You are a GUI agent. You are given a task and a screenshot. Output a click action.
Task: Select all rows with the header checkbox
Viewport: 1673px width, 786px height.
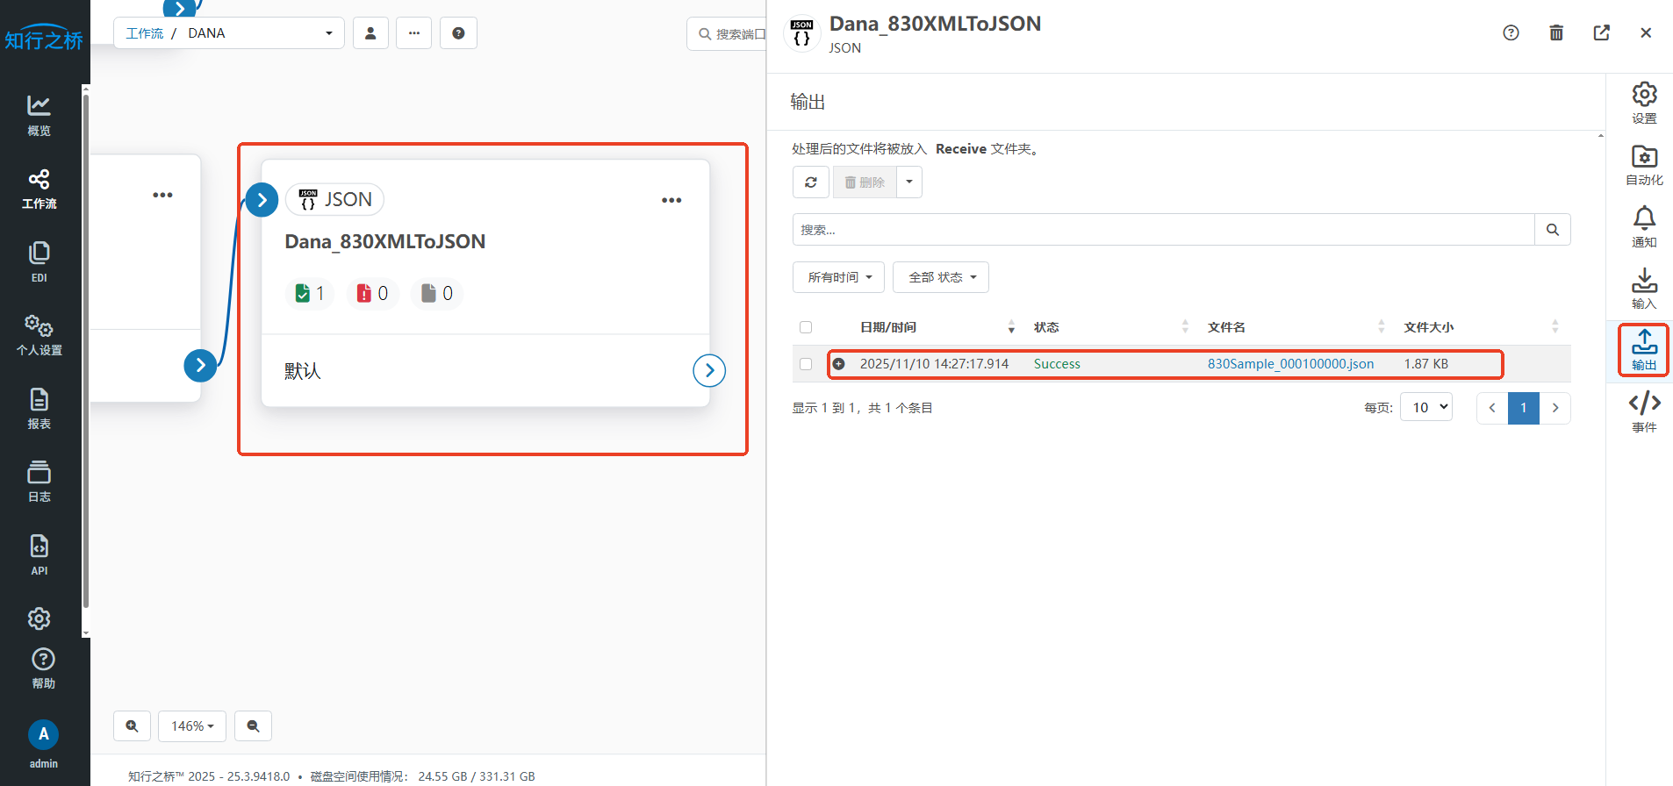point(806,327)
